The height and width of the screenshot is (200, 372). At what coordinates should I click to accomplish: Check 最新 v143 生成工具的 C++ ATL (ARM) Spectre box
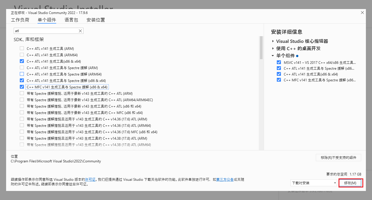point(22,93)
